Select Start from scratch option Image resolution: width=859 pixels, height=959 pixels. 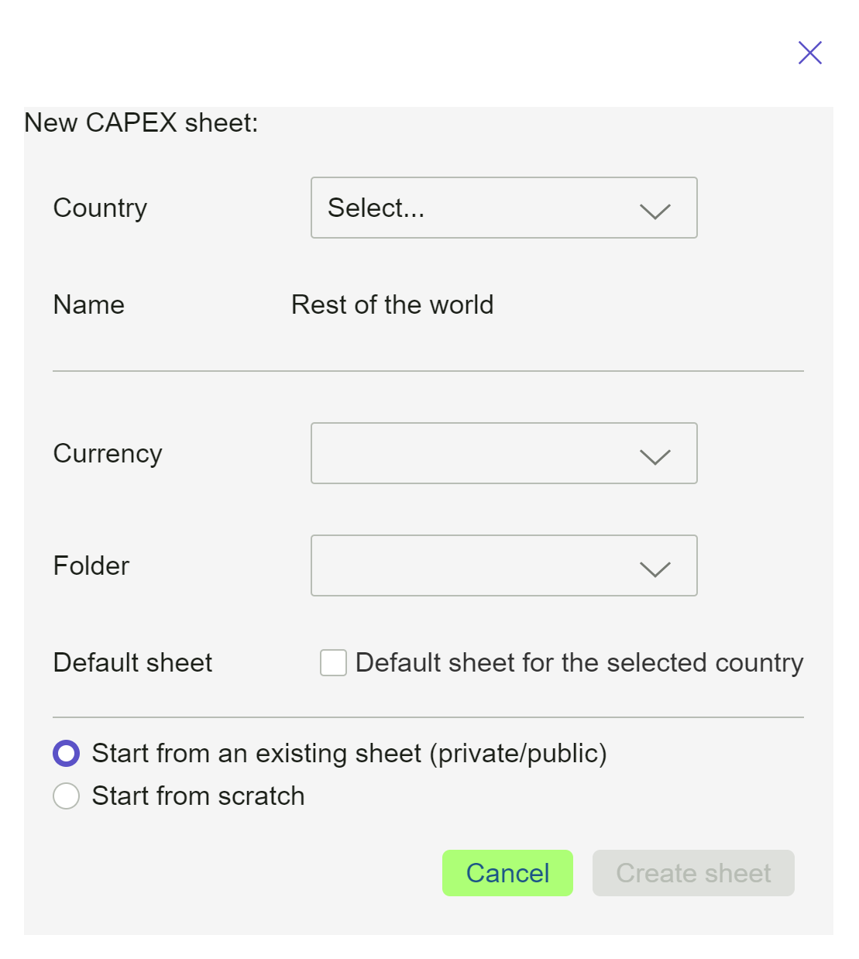click(x=66, y=796)
